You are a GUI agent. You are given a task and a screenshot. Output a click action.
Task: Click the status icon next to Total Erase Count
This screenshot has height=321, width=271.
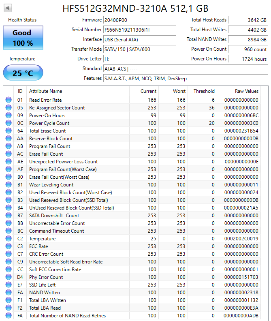pos(8,131)
